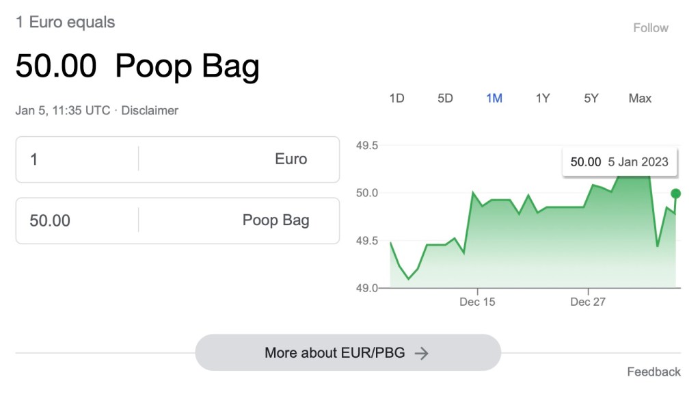Image resolution: width=700 pixels, height=403 pixels.
Task: Click the Dec 27 axis label
Action: click(x=588, y=302)
